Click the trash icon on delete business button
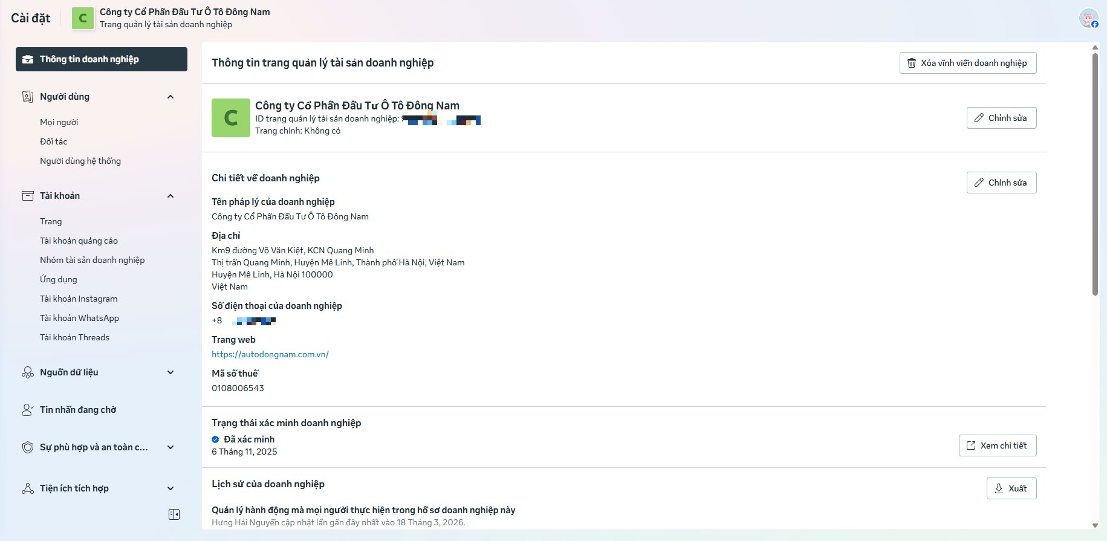 [912, 63]
